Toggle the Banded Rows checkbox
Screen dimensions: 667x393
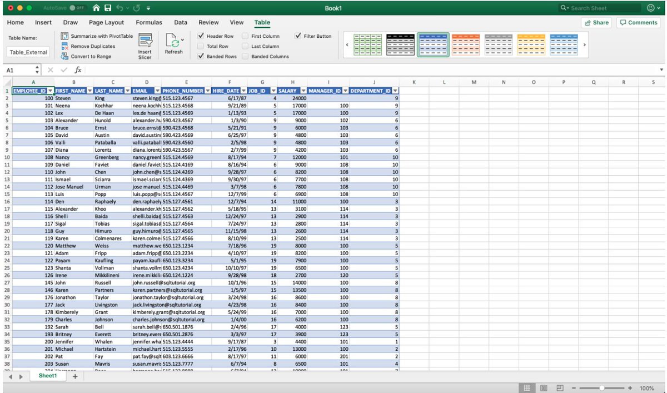coord(201,56)
